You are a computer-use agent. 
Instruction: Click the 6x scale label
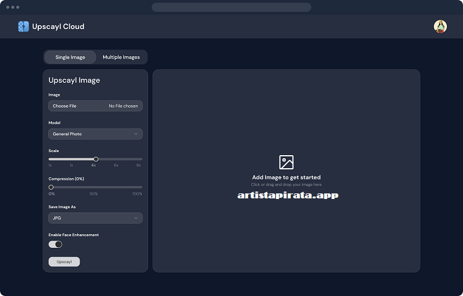click(x=116, y=165)
